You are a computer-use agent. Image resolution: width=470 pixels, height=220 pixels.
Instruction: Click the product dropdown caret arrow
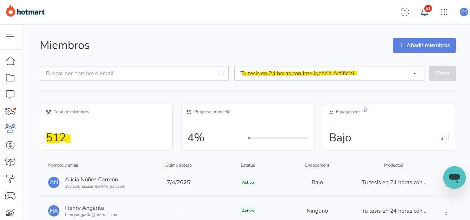[x=415, y=73]
